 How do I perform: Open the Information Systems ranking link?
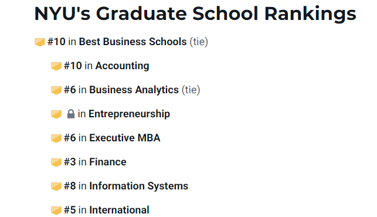(139, 186)
